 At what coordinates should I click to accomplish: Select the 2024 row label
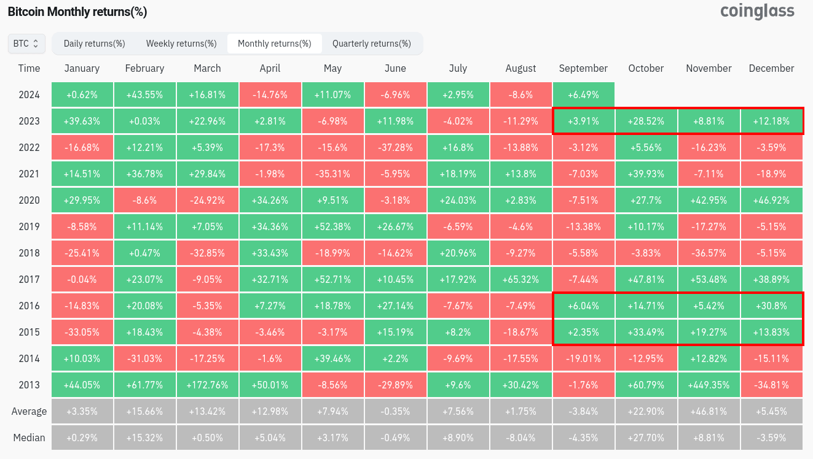29,94
